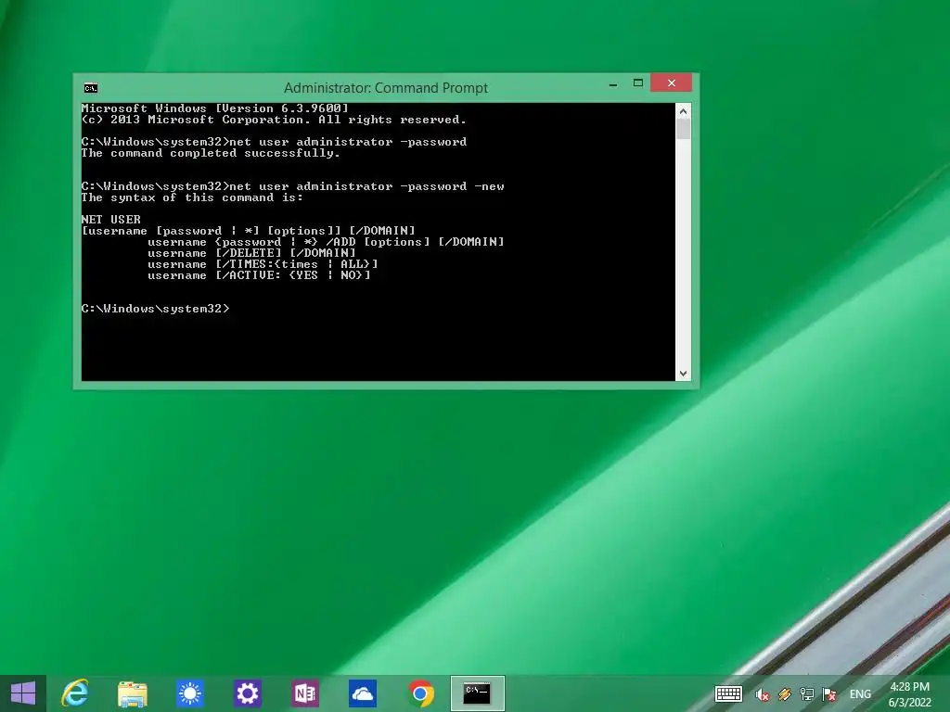The height and width of the screenshot is (712, 950).
Task: Click the last C:\Windows\system32> prompt line
Action: click(156, 309)
